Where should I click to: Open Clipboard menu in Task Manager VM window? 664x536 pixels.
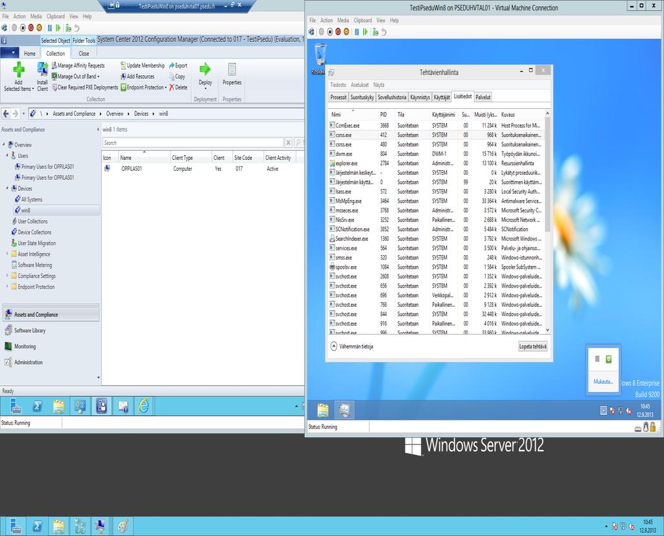click(x=362, y=20)
